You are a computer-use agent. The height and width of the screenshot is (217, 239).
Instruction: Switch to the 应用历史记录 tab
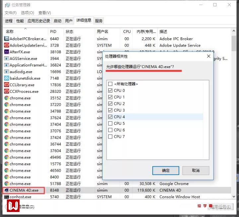pos(39,21)
